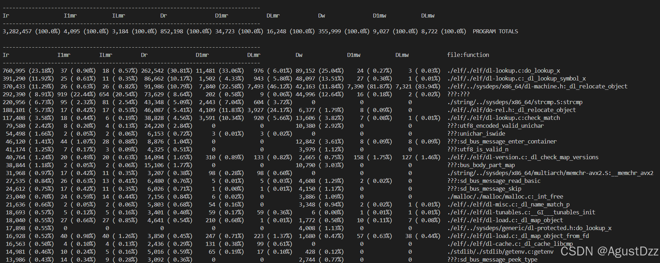Select the _dl_map_object_from_fd entry
The width and height of the screenshot is (660, 263).
pos(518,236)
